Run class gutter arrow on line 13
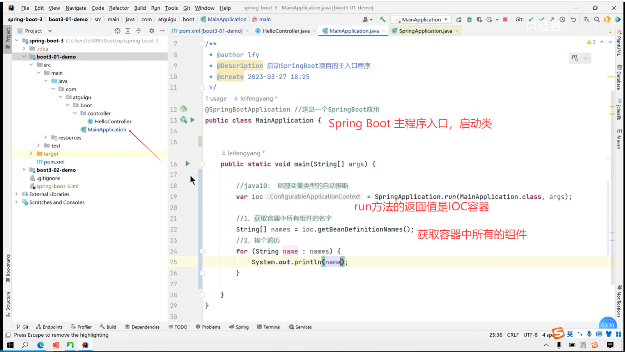This screenshot has width=625, height=352. tap(193, 120)
